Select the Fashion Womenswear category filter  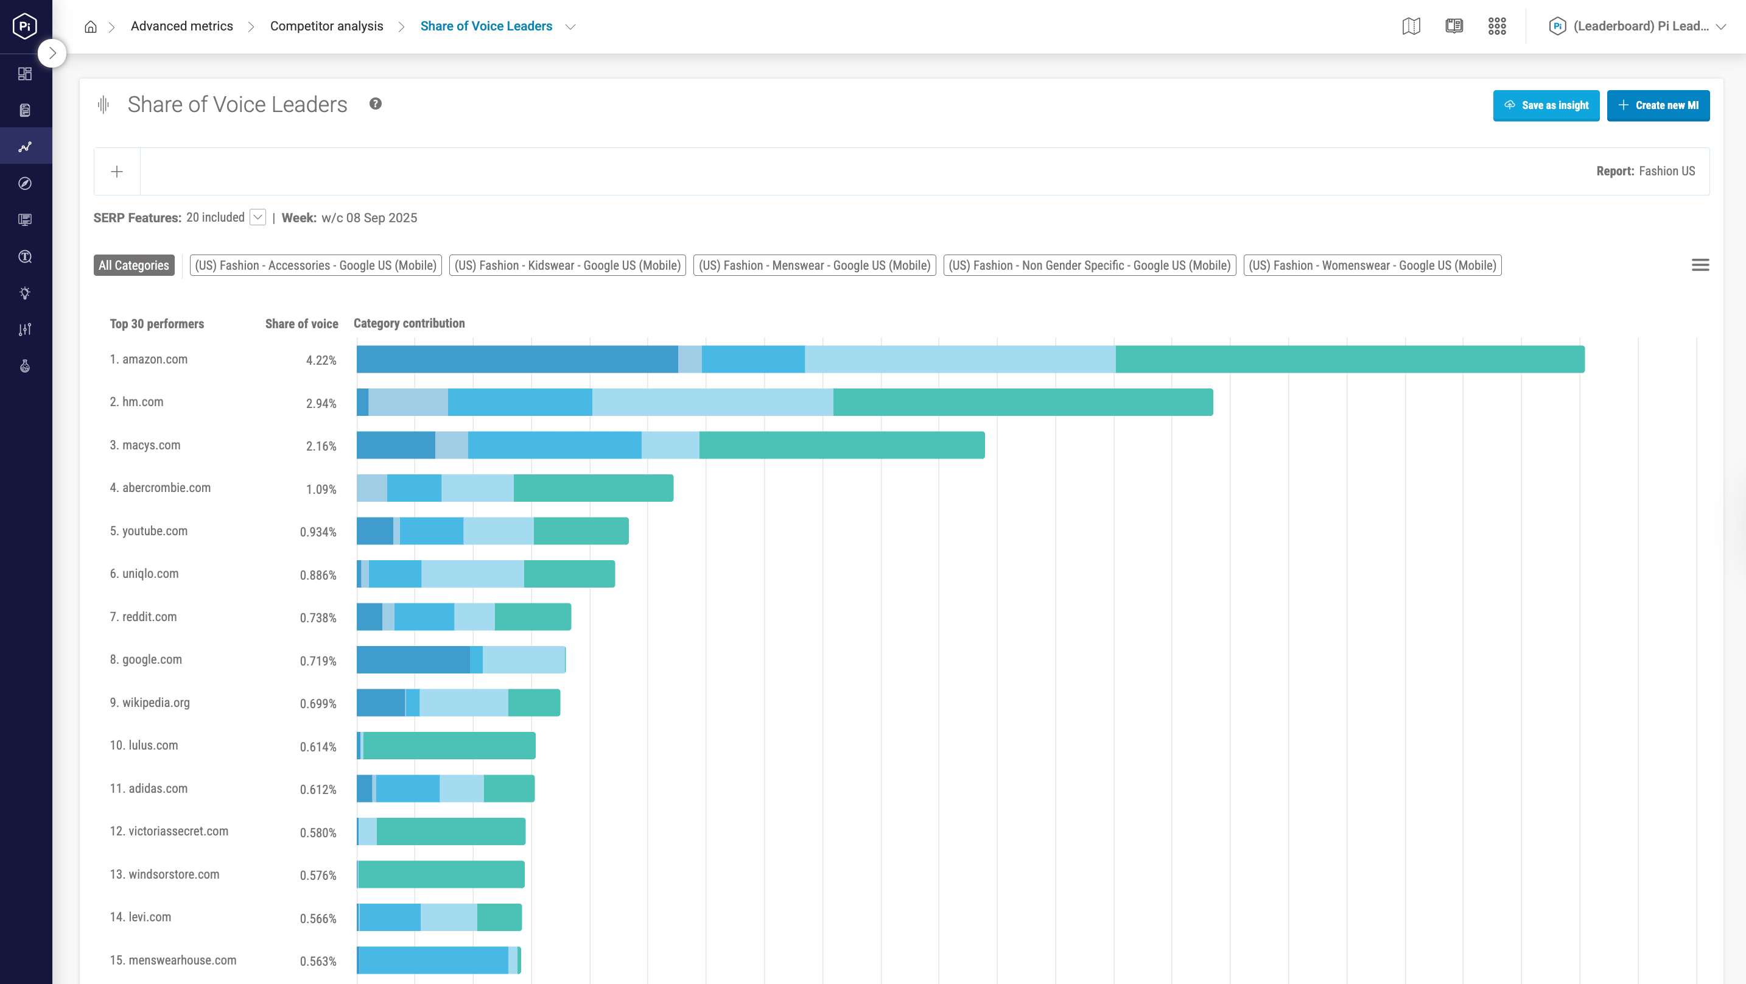click(1372, 265)
